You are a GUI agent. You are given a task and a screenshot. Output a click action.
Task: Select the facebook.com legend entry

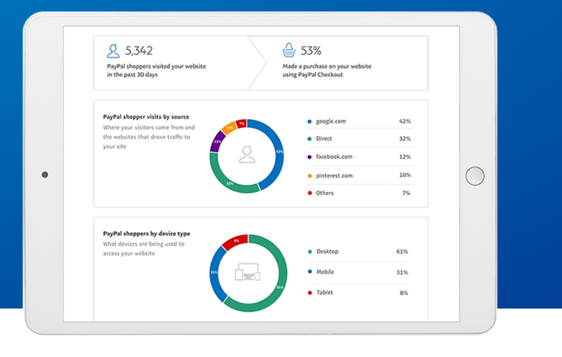[334, 157]
